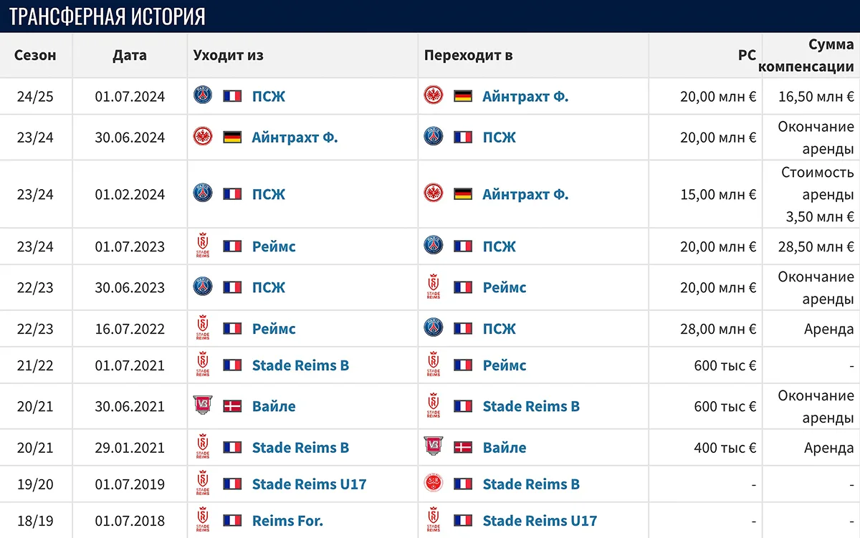Click the Stade Reims U17 logo in 01.07.2019 row

(x=203, y=483)
